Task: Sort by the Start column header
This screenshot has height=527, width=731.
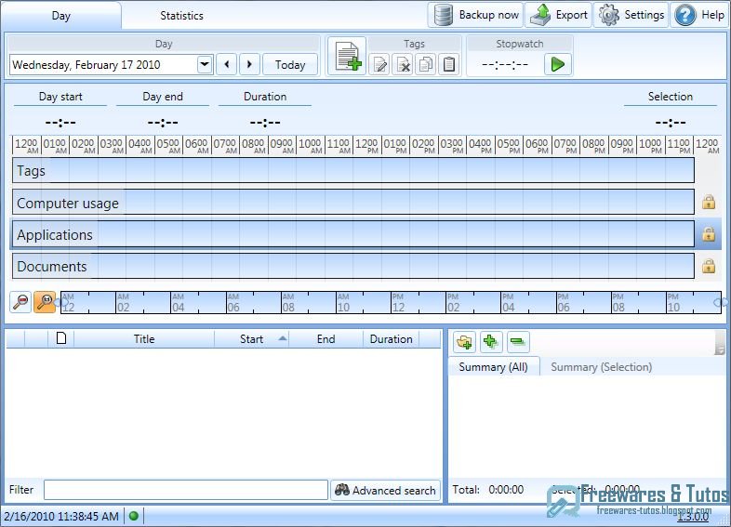Action: tap(252, 339)
